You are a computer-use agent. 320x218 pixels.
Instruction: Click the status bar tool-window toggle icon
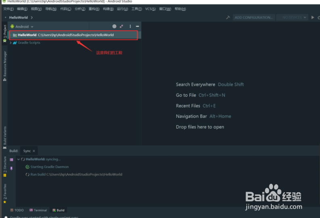click(6, 217)
